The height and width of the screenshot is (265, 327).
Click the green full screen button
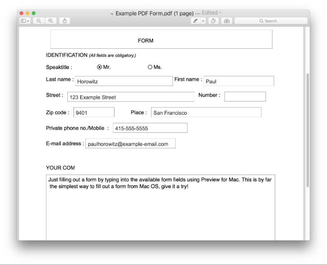[x=34, y=13]
